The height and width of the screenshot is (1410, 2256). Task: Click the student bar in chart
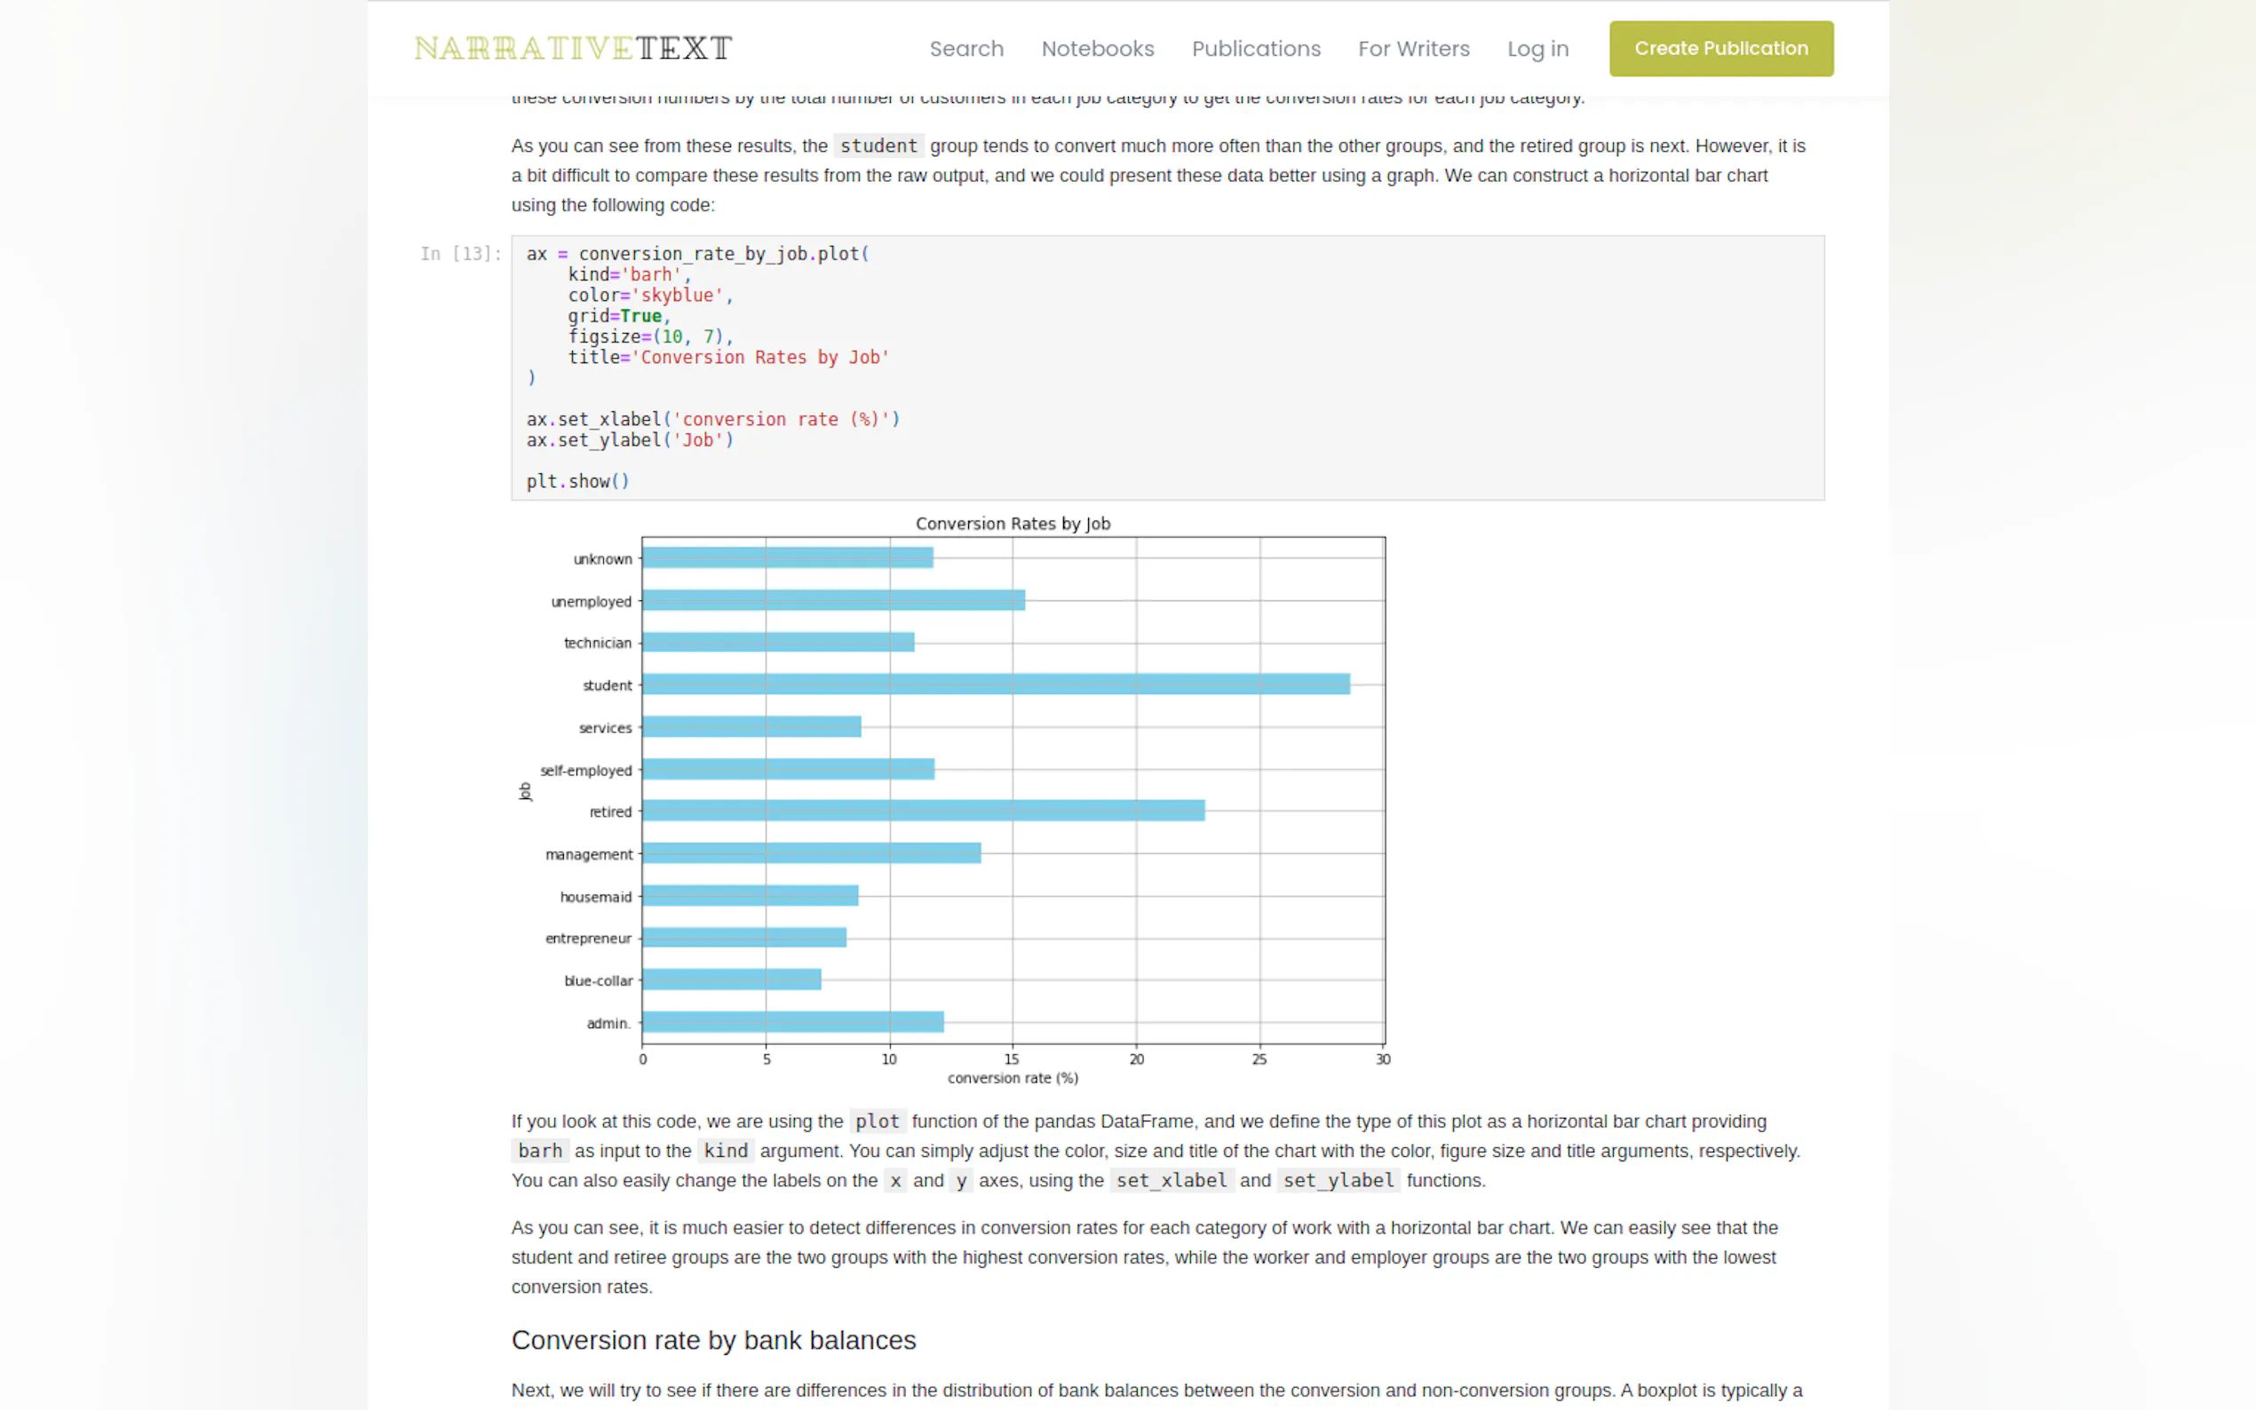coord(994,685)
